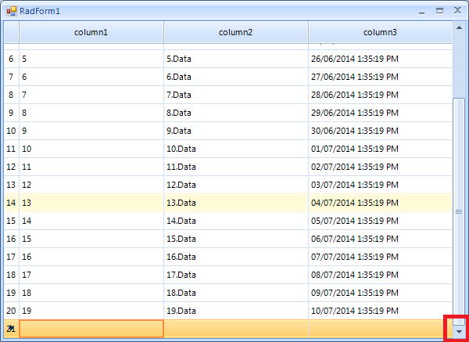Close the RadForm1 window
Image resolution: width=469 pixels, height=342 pixels.
457,10
